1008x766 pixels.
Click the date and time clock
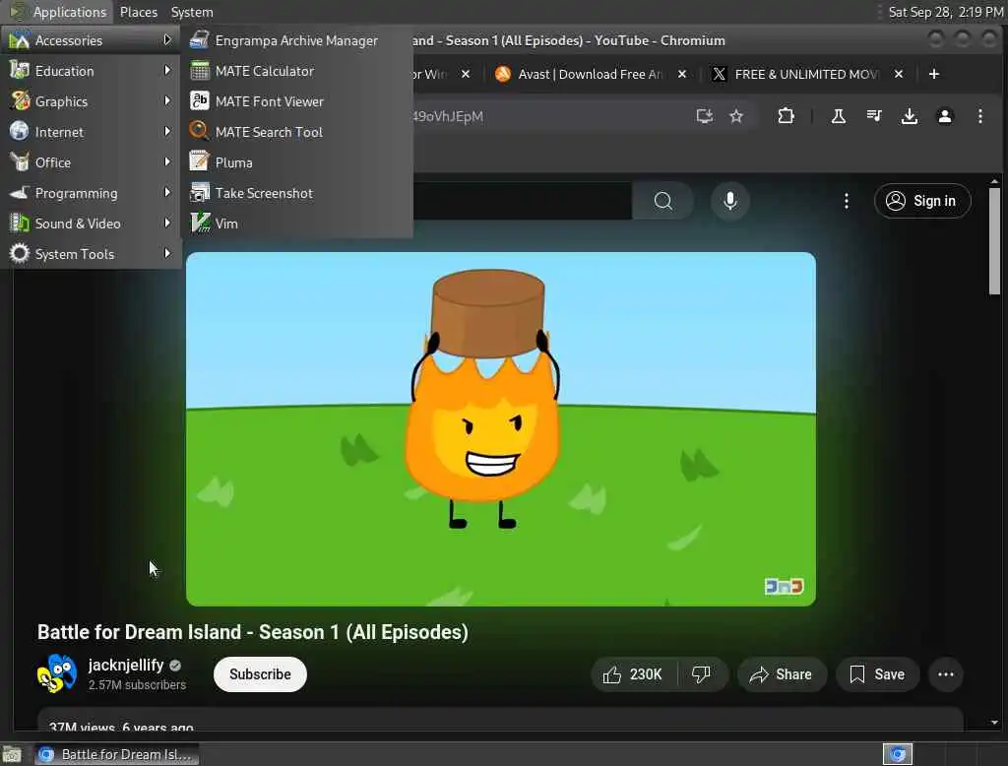[x=945, y=12]
